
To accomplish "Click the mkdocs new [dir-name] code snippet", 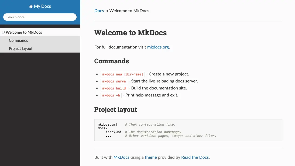I will pyautogui.click(x=123, y=74).
